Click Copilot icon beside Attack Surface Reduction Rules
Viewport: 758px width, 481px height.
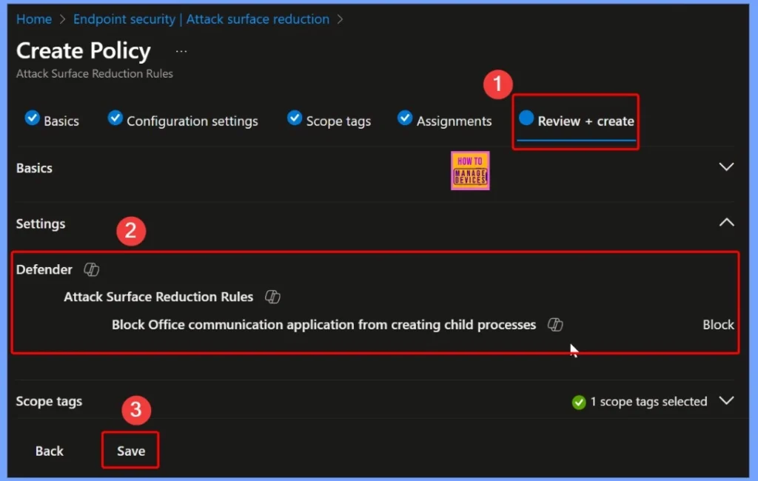(x=272, y=297)
